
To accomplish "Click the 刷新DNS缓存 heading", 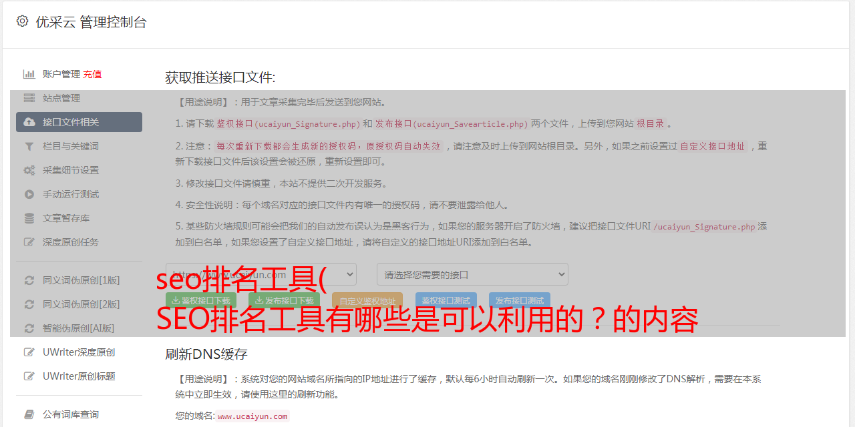I will click(x=206, y=354).
